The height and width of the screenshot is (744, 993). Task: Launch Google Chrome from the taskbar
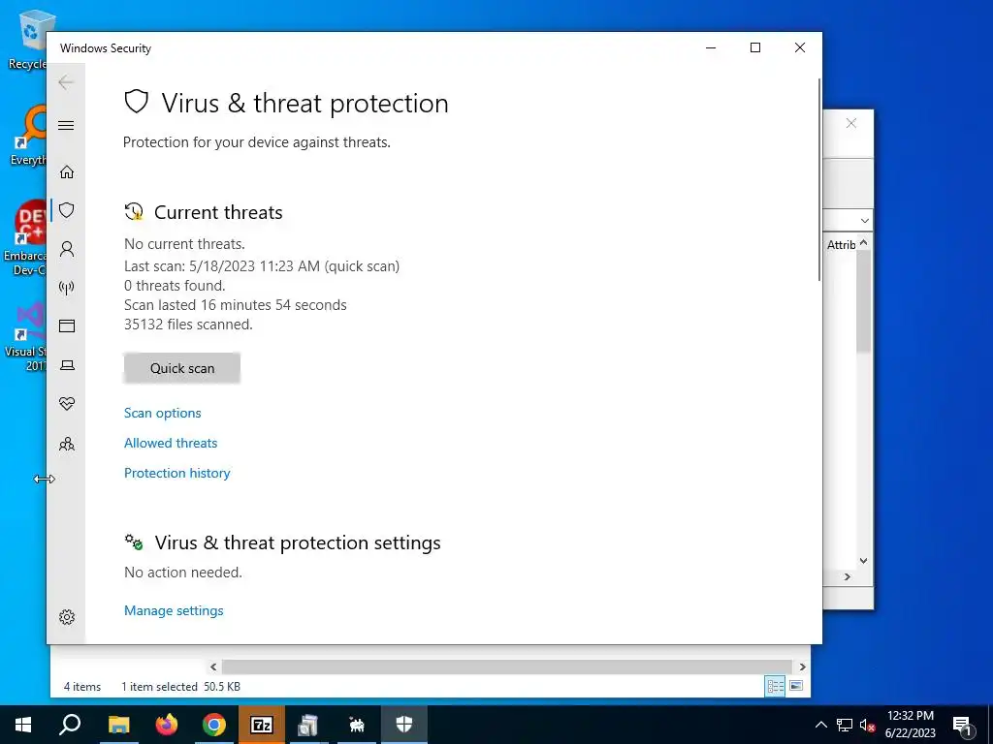click(214, 725)
